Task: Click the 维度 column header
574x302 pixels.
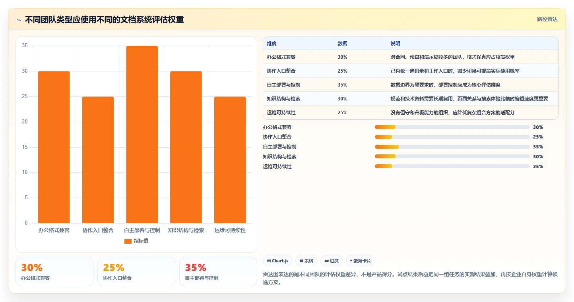Action: click(272, 43)
